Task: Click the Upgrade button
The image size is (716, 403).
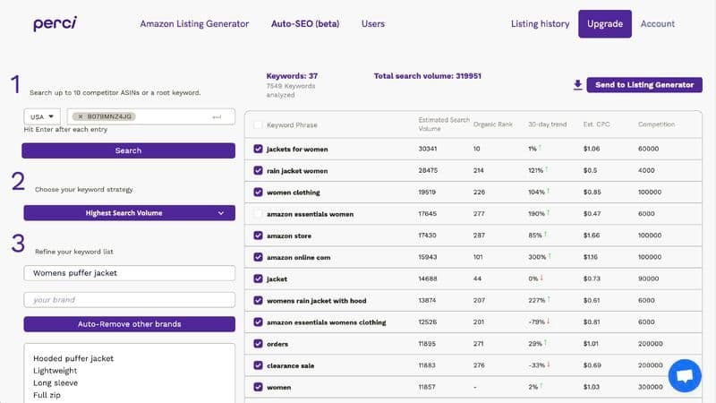Action: click(x=605, y=24)
